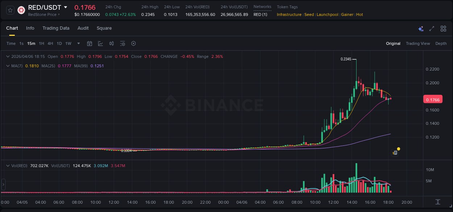Click the 04/06 date label on time axis
Screen dimensions: 453x212
click(242, 202)
